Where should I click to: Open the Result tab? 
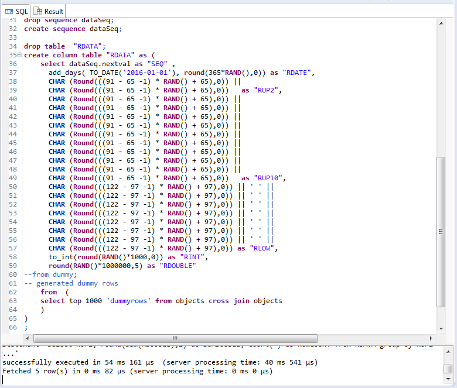pos(49,12)
